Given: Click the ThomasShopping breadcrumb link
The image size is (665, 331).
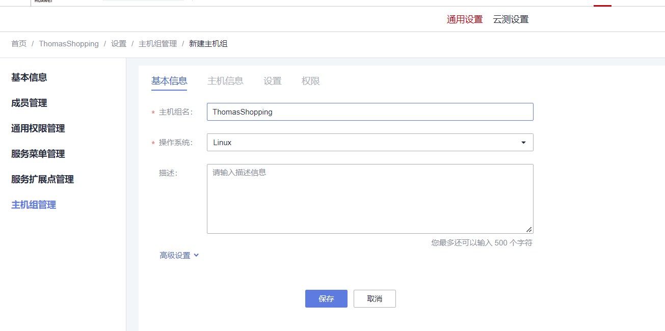Looking at the screenshot, I should pos(69,44).
